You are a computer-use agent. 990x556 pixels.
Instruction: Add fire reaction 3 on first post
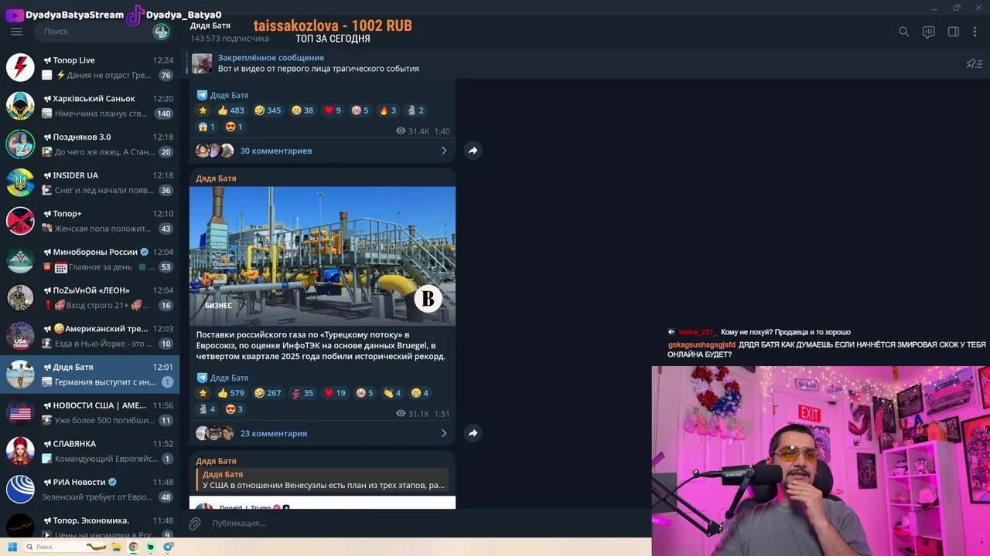pyautogui.click(x=387, y=110)
